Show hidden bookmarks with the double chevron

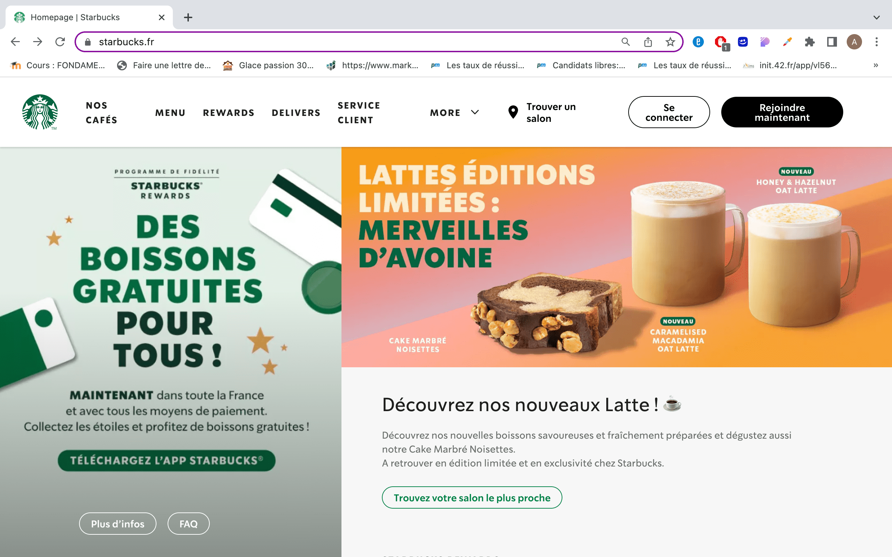coord(876,65)
